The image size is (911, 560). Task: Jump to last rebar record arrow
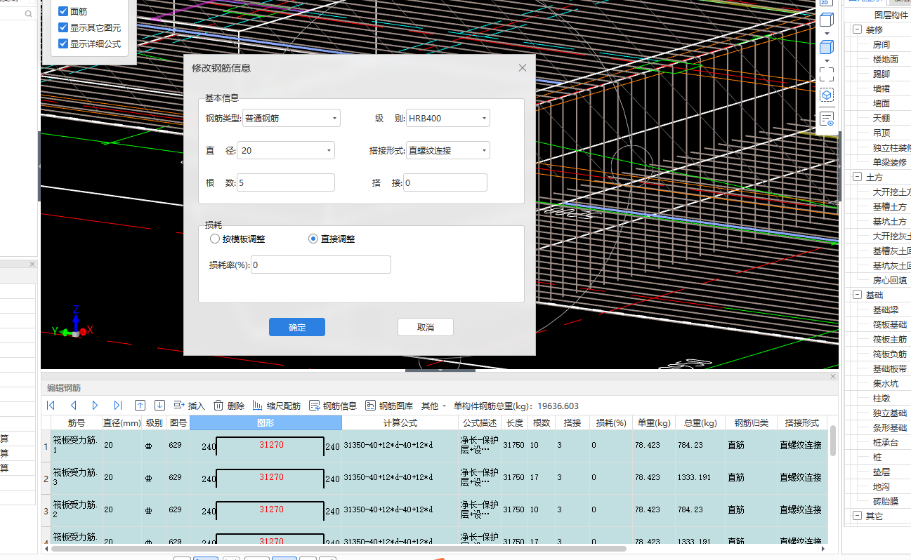click(117, 406)
